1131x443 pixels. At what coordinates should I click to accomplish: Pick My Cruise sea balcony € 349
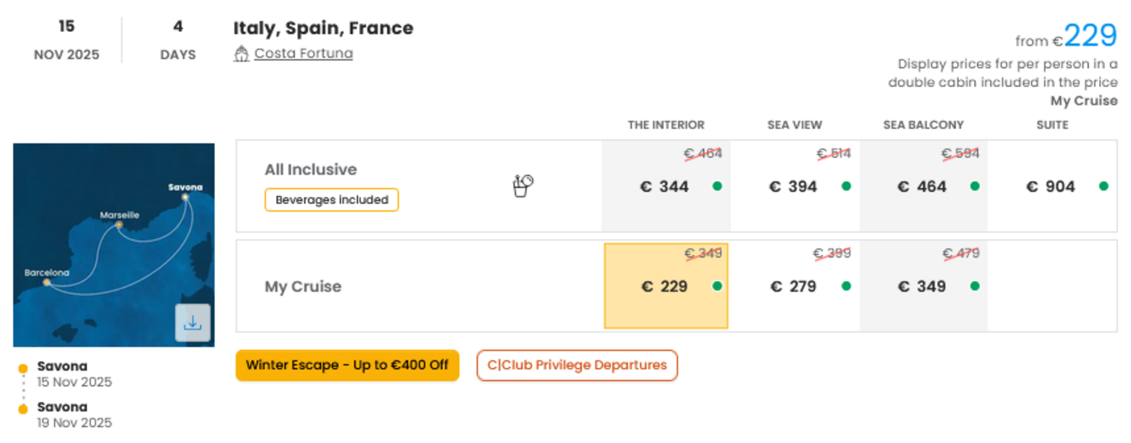[x=924, y=286]
